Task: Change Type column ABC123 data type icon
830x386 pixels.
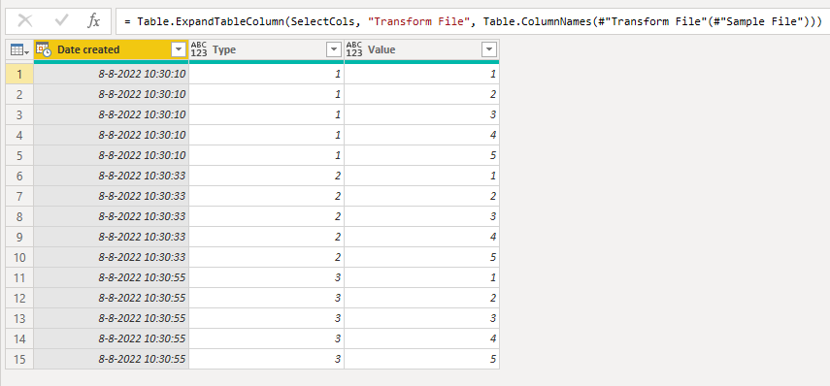Action: [x=198, y=49]
